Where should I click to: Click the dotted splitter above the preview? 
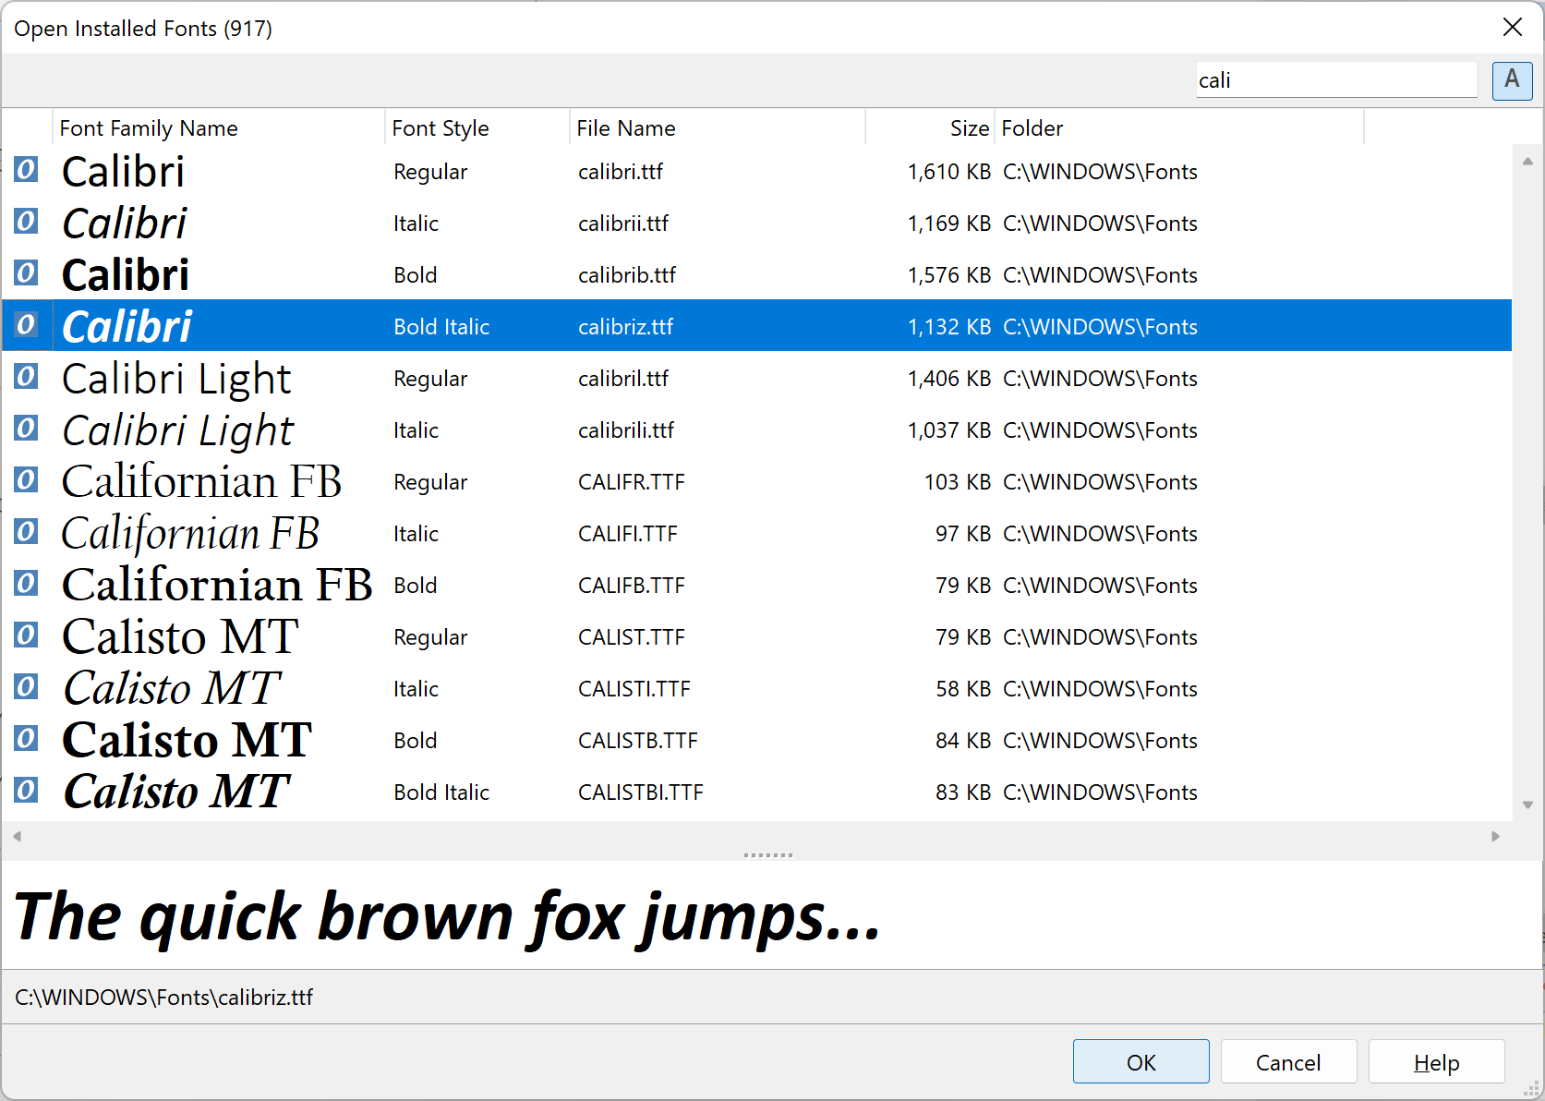tap(768, 855)
